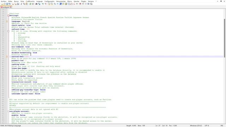Image resolution: width=226 pixels, height=127 pixels.
Task: Click the Close All toolbar icon
Action: click(x=15, y=4)
